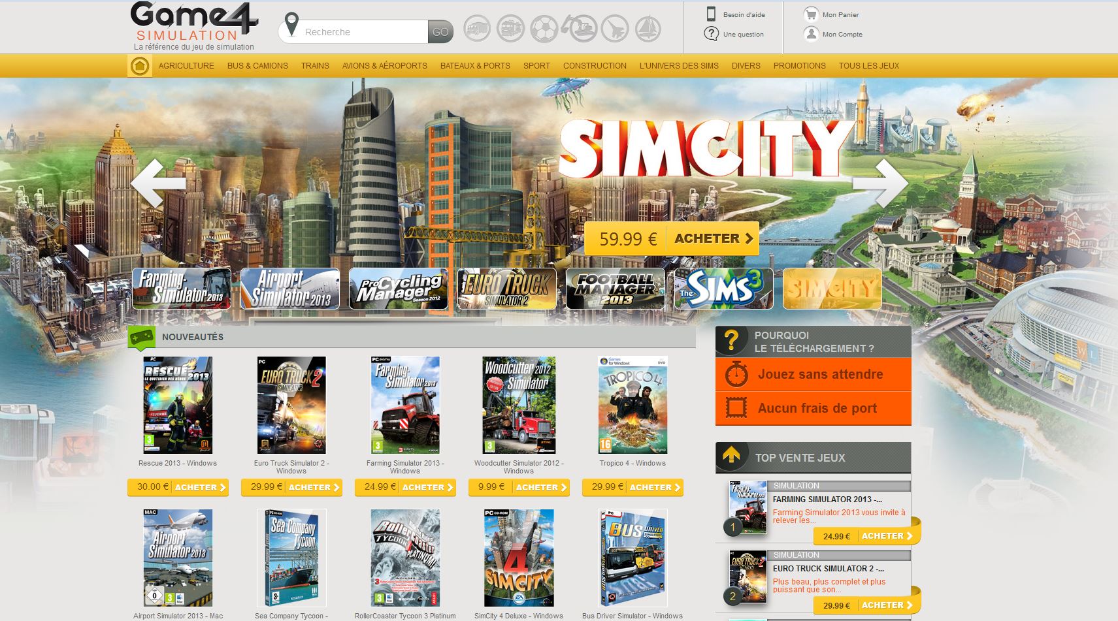1118x621 pixels.
Task: Click the bus category round icon
Action: pos(477,29)
